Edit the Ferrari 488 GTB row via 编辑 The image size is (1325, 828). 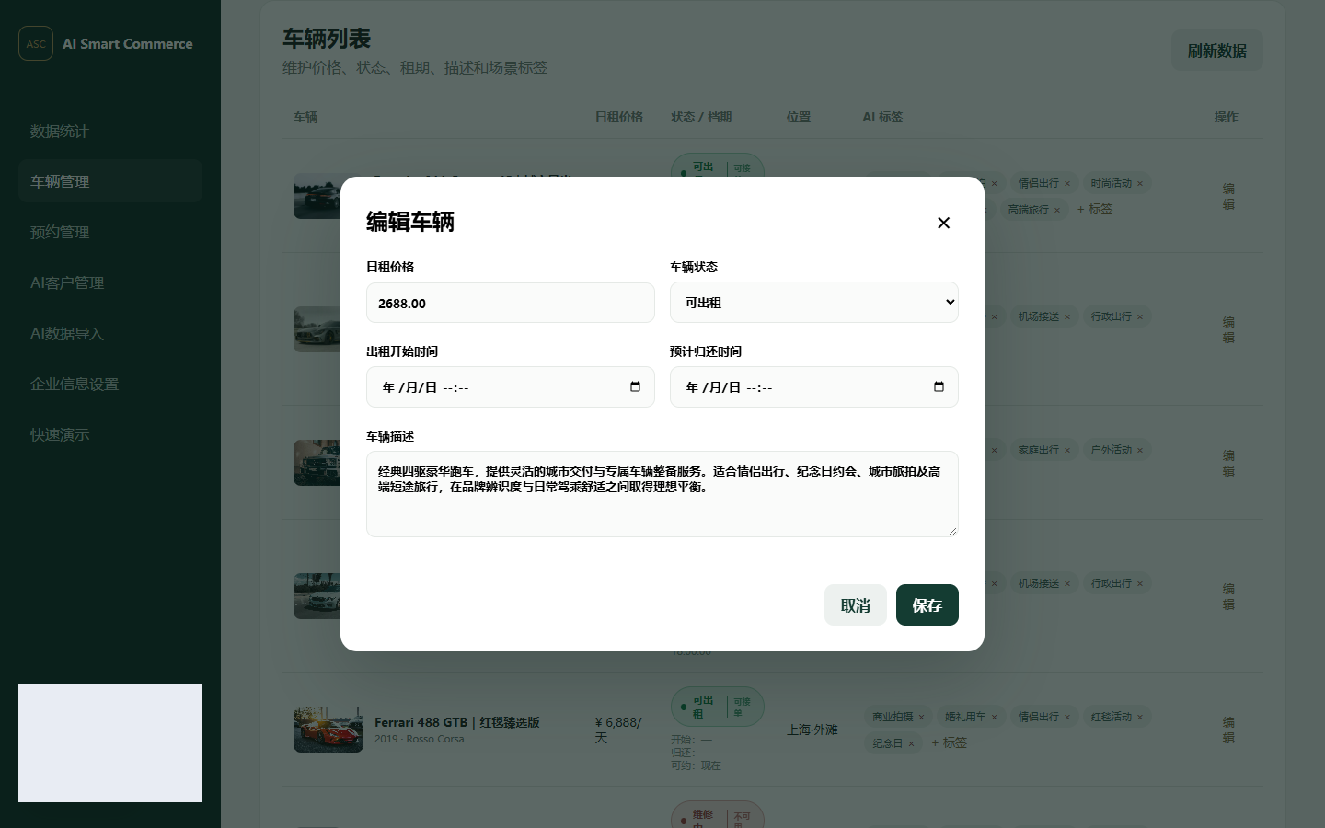[x=1228, y=730]
